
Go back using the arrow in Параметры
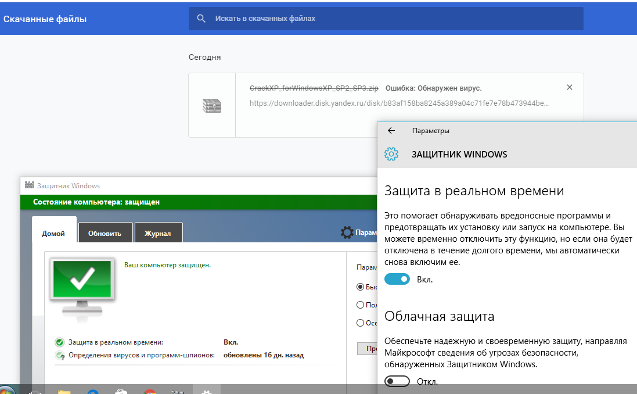click(391, 131)
